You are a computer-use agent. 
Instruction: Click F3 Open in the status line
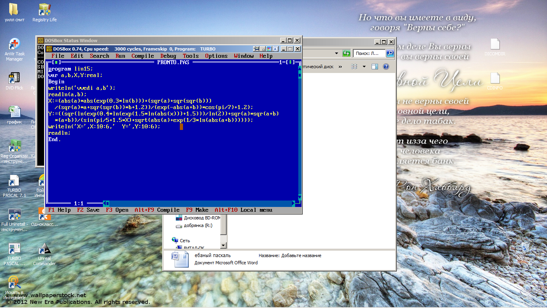coord(117,210)
